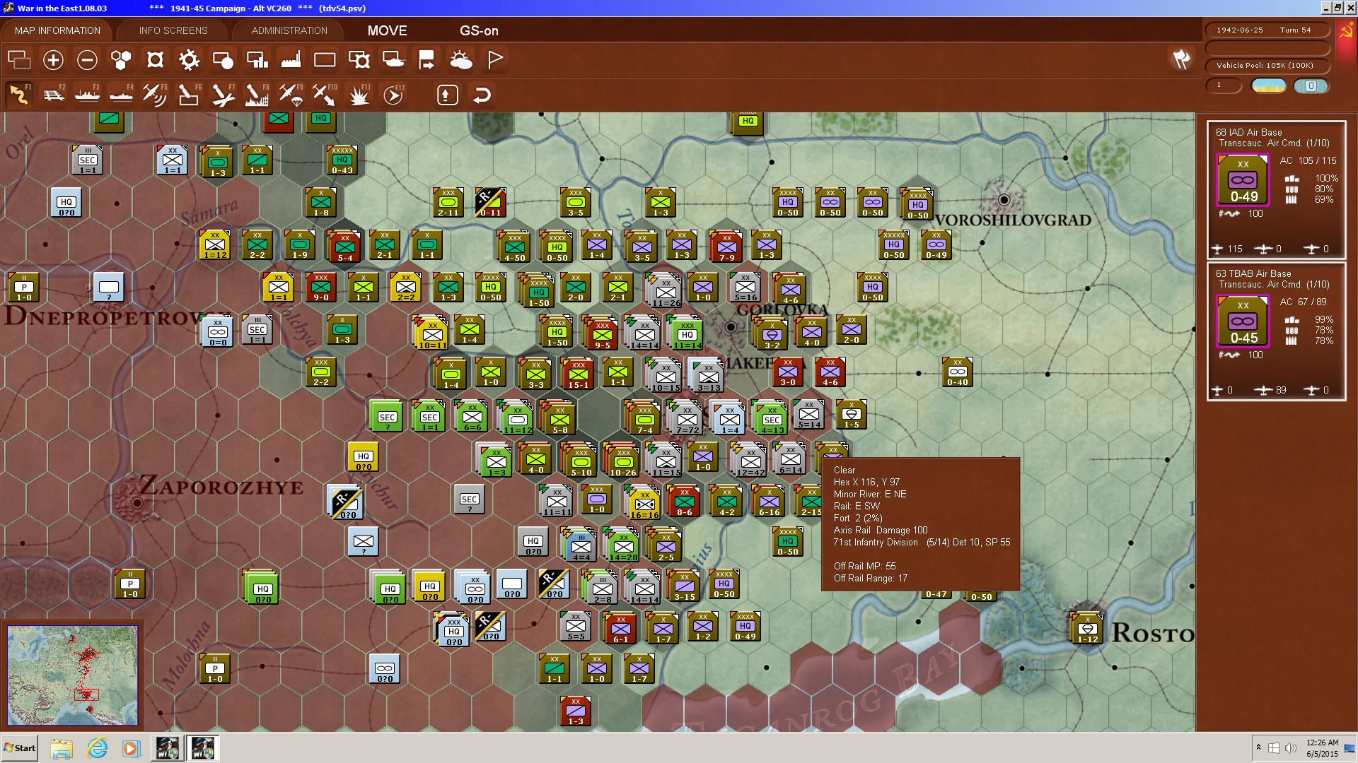Click the taskbar clock
Viewport: 1358px width, 763px height.
click(1322, 748)
